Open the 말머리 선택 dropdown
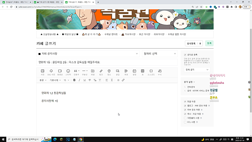Image resolution: width=252 pixels, height=142 pixels. pyautogui.click(x=160, y=54)
